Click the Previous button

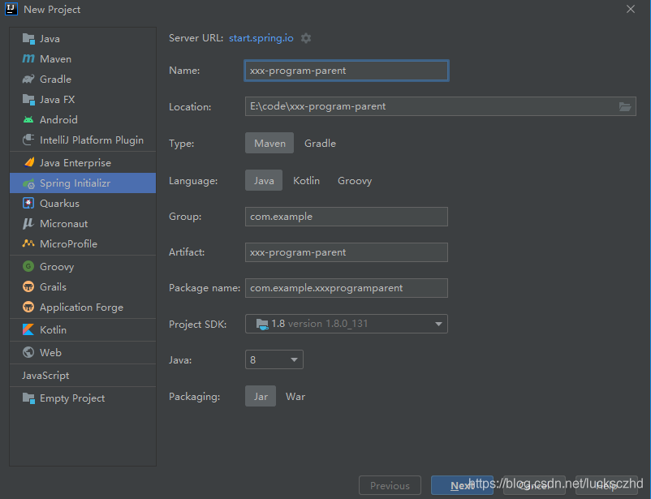pyautogui.click(x=390, y=485)
